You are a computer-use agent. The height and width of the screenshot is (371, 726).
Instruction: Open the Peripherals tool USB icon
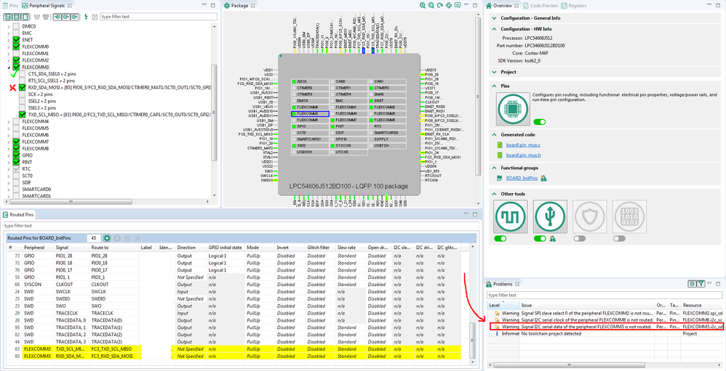coord(549,216)
